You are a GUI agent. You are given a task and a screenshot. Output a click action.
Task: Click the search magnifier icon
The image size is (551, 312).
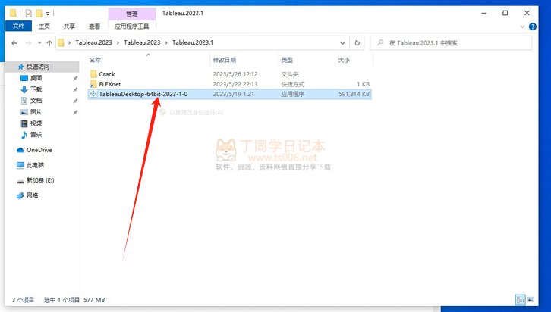[x=380, y=42]
